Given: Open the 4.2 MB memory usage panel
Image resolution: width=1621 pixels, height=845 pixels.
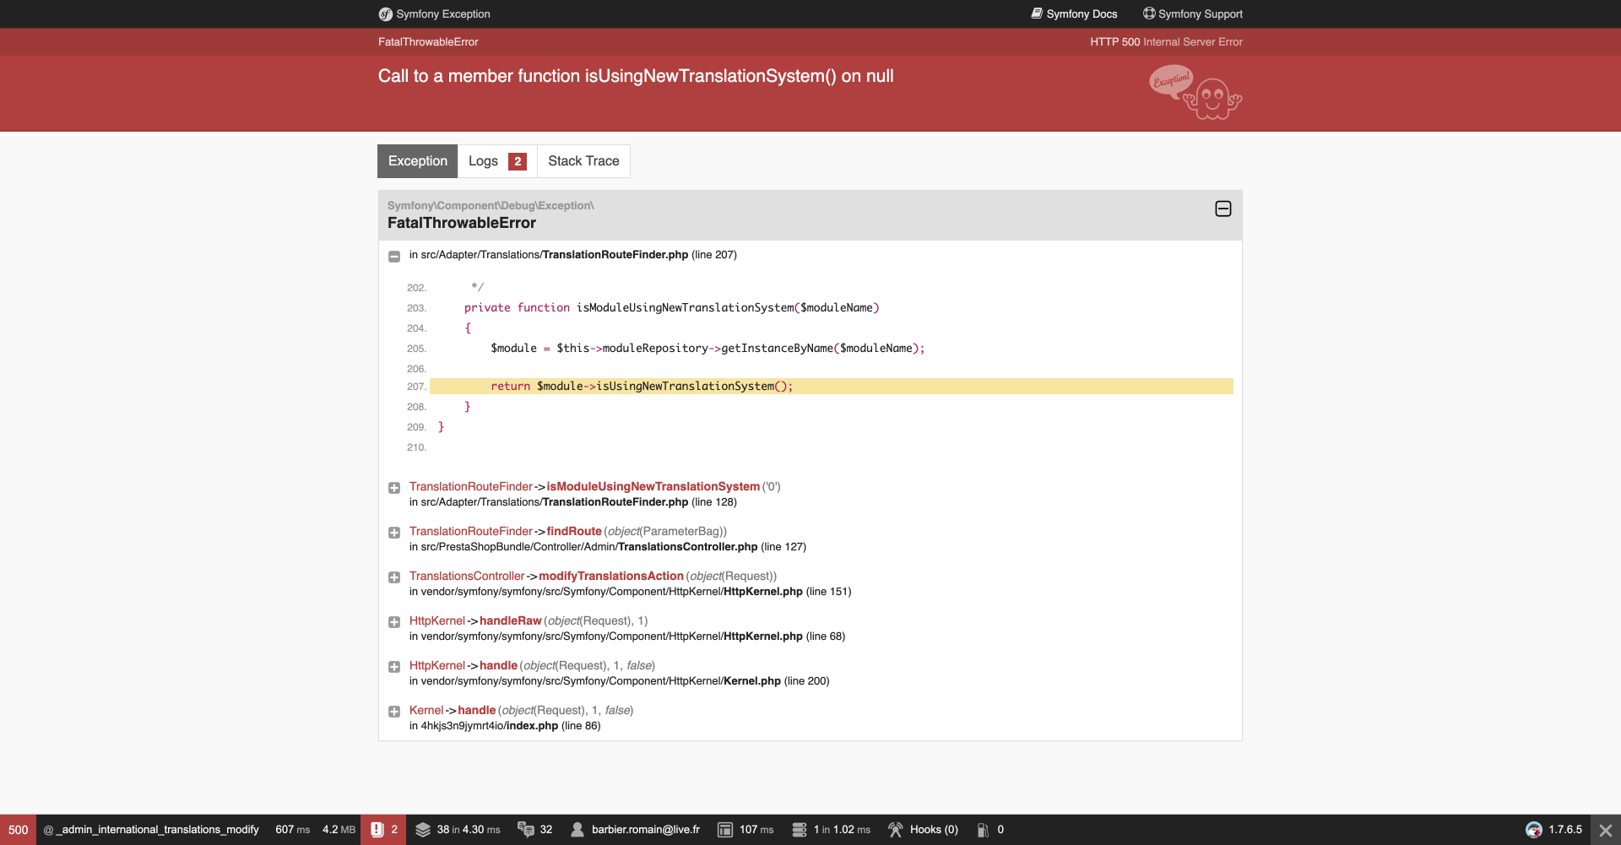Looking at the screenshot, I should 339,830.
